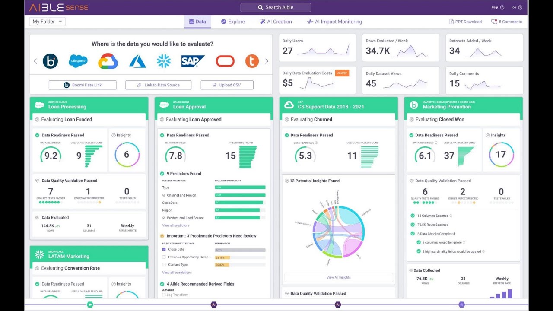553x311 pixels.
Task: Uncheck the Close Date exclude checkbox
Action: [164, 249]
